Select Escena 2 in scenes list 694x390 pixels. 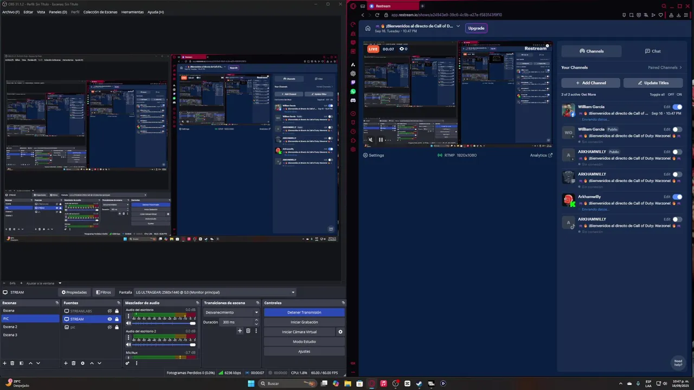click(30, 327)
